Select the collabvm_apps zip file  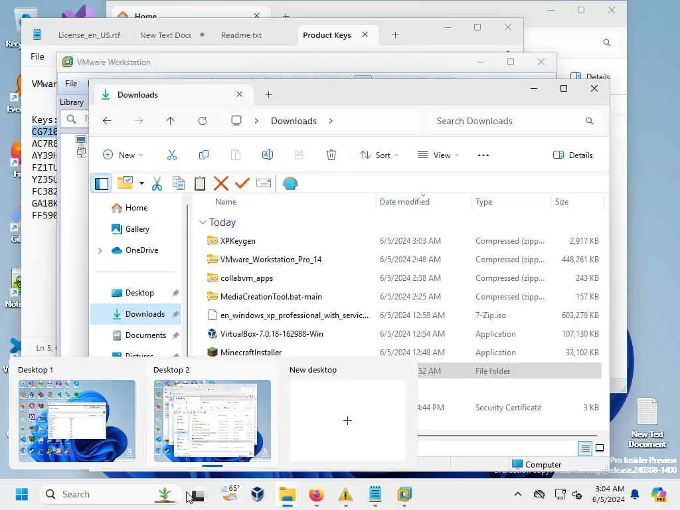pyautogui.click(x=403, y=278)
